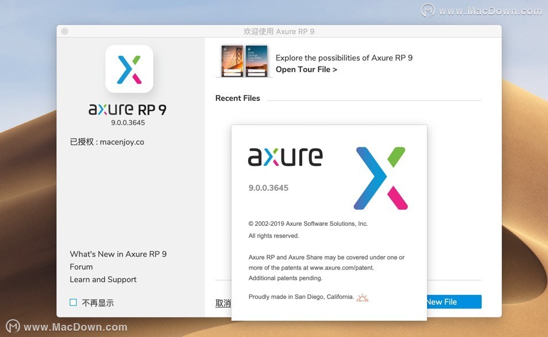This screenshot has width=548, height=337.
Task: Visit the Forum link
Action: 81,267
